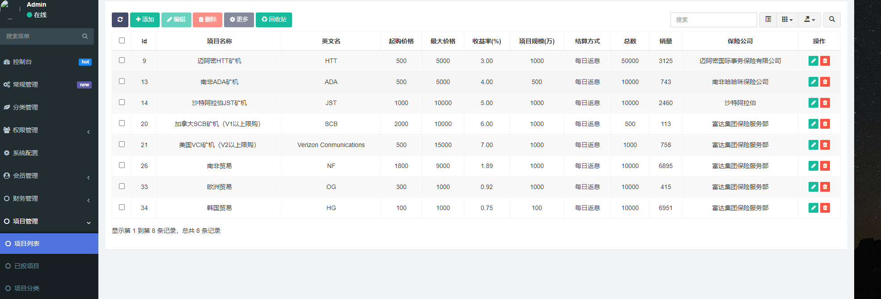
Task: Open the 回收站 recycle bin button
Action: pos(274,20)
